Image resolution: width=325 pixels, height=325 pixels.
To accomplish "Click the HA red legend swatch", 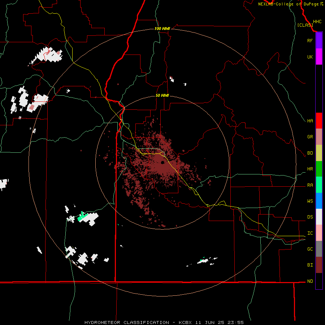I will [319, 121].
